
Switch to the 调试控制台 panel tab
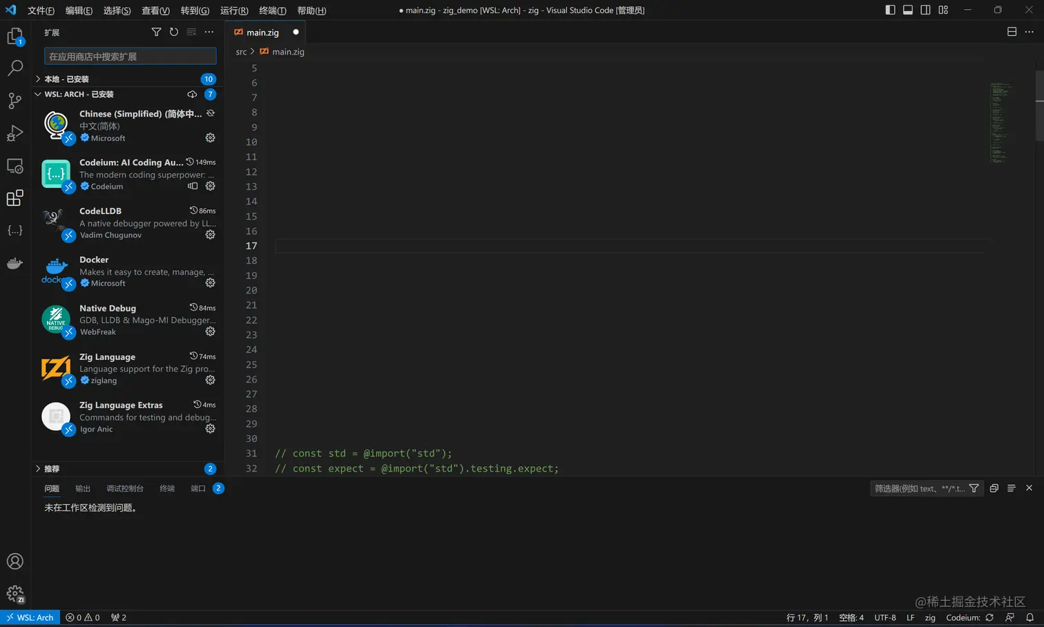(125, 488)
